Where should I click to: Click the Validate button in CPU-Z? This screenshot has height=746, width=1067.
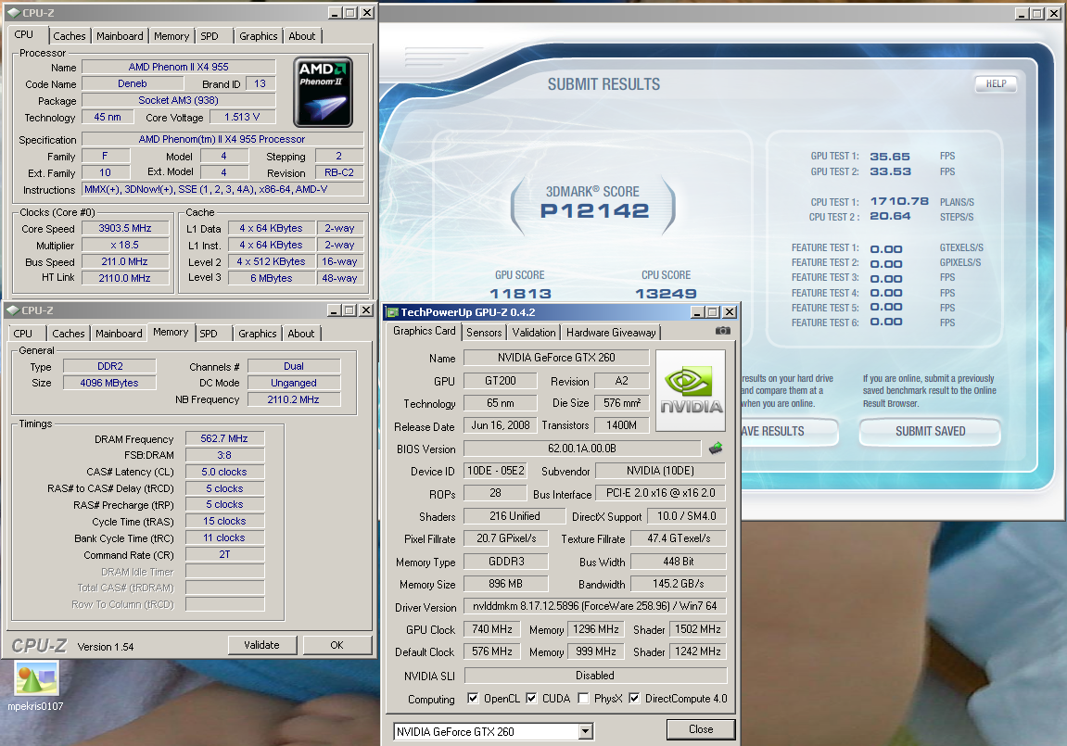click(262, 645)
